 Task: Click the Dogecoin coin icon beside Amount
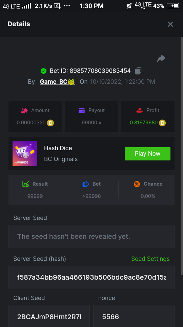50,123
